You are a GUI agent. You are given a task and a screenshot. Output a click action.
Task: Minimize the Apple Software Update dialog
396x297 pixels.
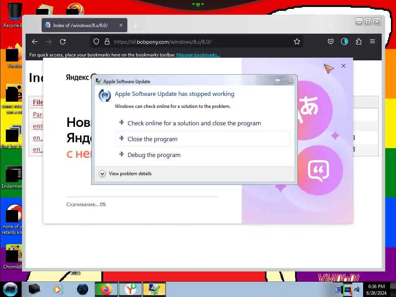pyautogui.click(x=277, y=81)
